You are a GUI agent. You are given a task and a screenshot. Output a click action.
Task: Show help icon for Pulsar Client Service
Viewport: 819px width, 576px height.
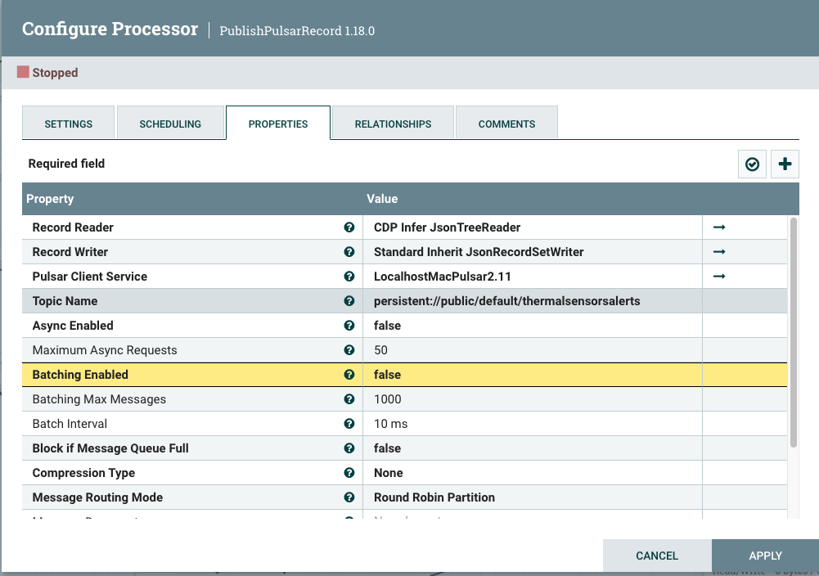click(x=349, y=277)
